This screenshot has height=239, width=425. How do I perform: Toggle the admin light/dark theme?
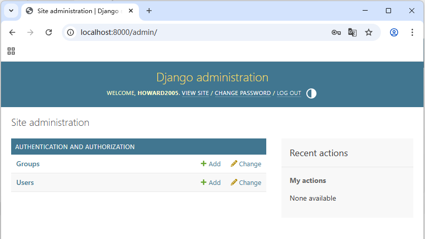(311, 93)
